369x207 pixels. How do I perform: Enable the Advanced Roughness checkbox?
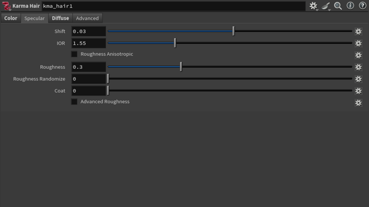pos(74,101)
